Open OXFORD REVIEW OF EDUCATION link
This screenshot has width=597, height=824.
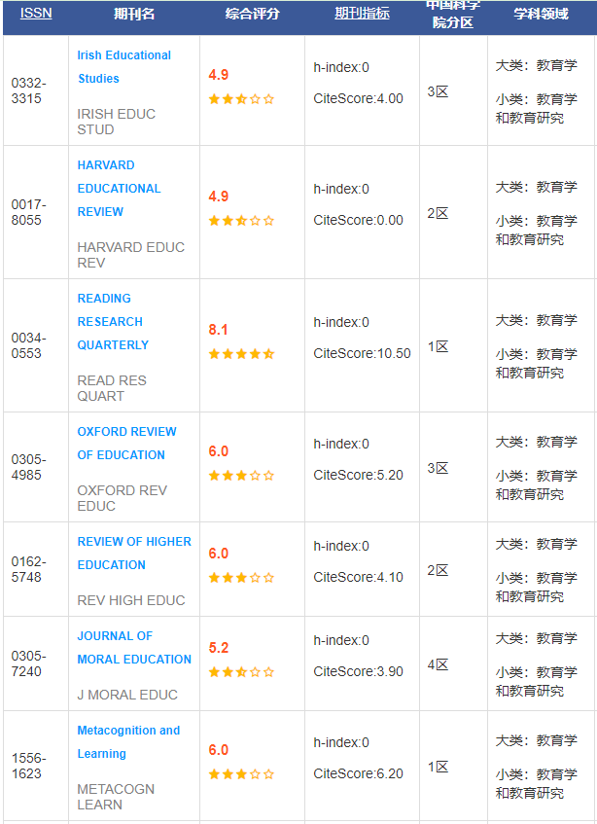point(126,443)
